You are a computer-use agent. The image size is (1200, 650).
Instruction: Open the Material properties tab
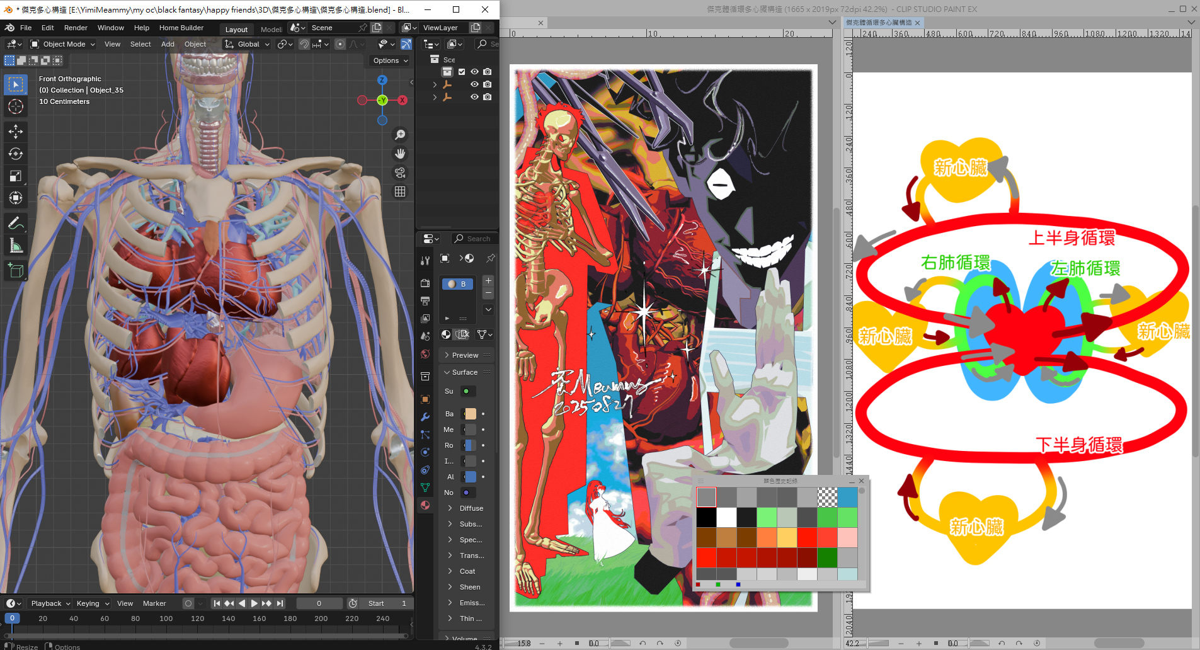[425, 505]
